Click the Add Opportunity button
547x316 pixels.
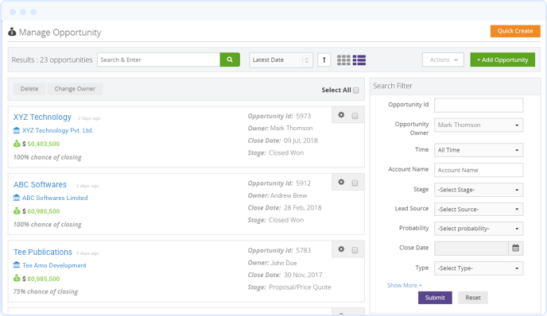[502, 60]
